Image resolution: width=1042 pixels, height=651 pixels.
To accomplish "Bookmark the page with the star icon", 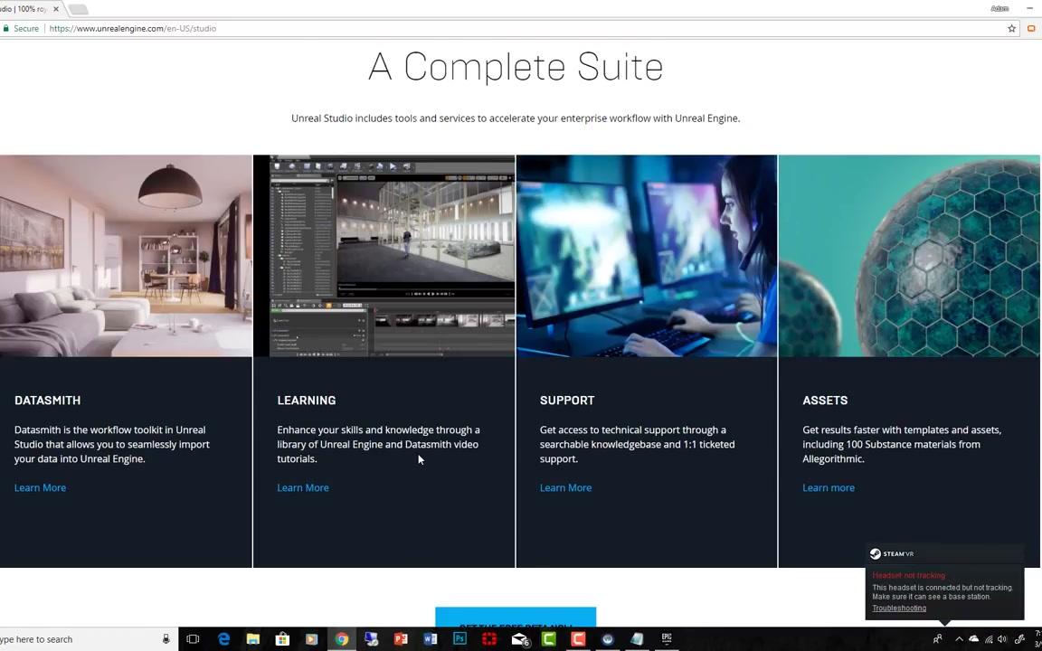I will [x=1011, y=28].
